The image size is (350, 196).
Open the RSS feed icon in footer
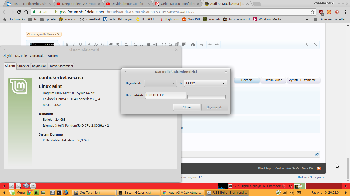pyautogui.click(x=319, y=168)
